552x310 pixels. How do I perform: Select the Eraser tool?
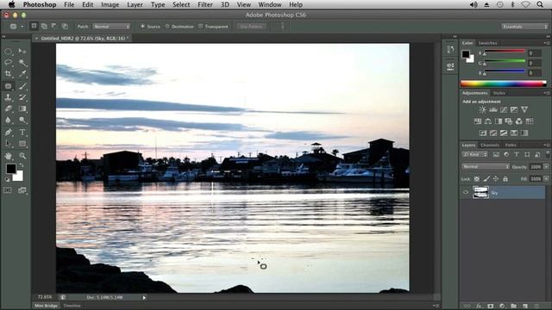point(8,108)
